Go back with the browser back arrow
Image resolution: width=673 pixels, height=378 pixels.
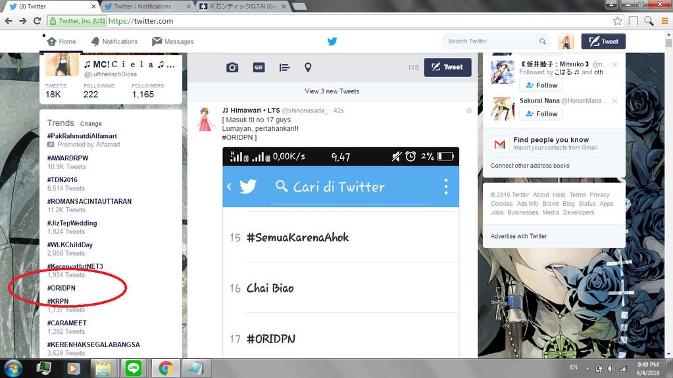(9, 21)
